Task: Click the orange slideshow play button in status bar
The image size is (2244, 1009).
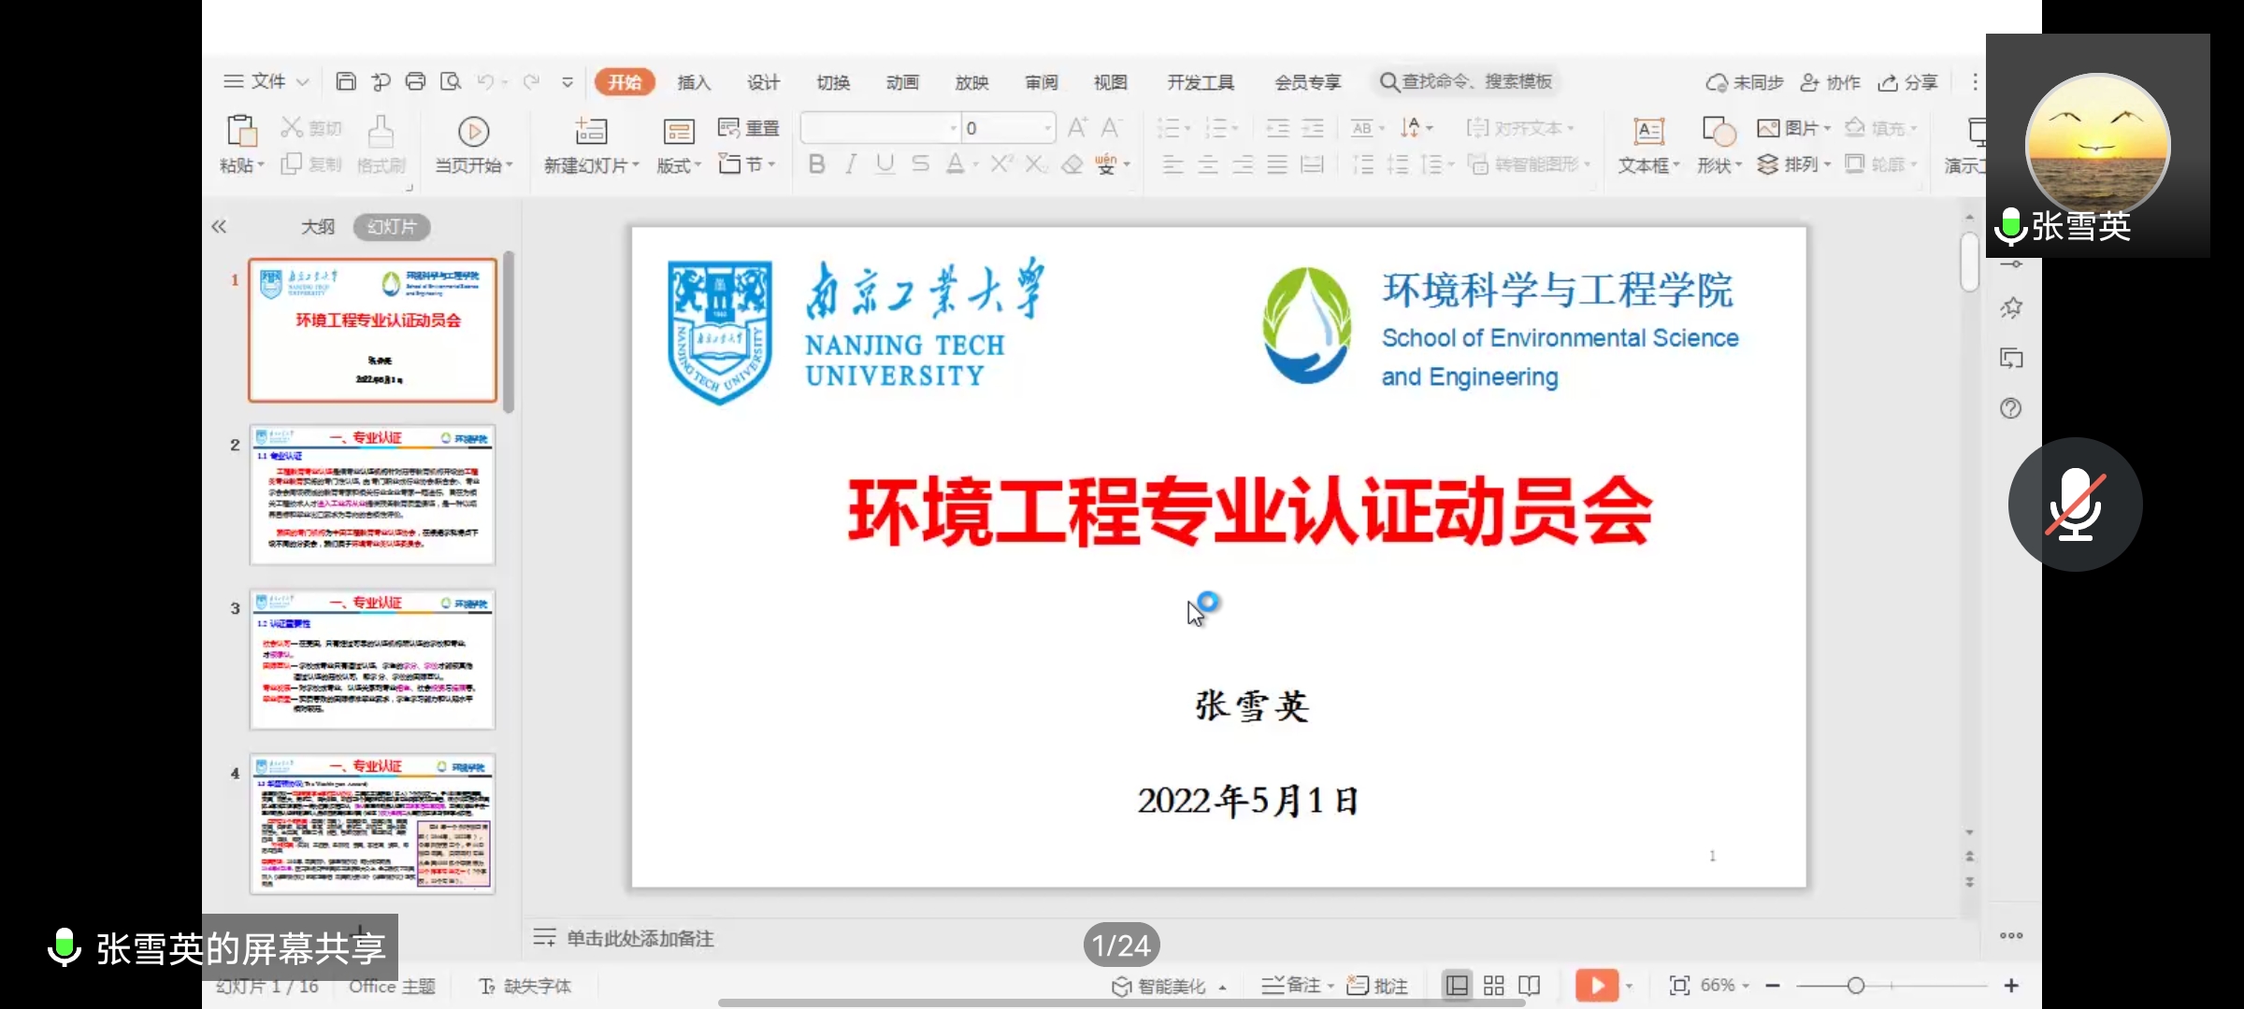Action: click(x=1596, y=986)
